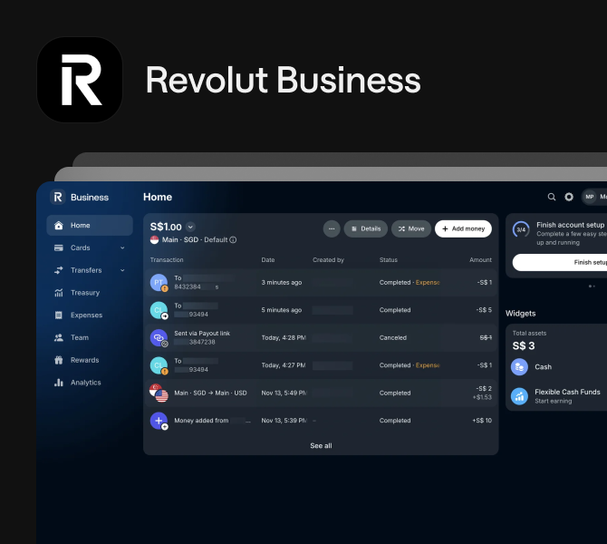Click the PT avatar on first transaction

(x=159, y=283)
